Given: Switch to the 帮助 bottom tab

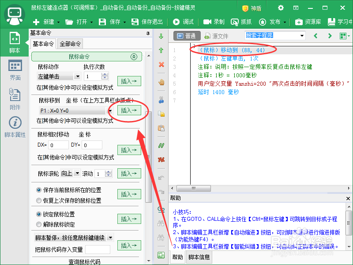Looking at the screenshot, I should [x=177, y=257].
